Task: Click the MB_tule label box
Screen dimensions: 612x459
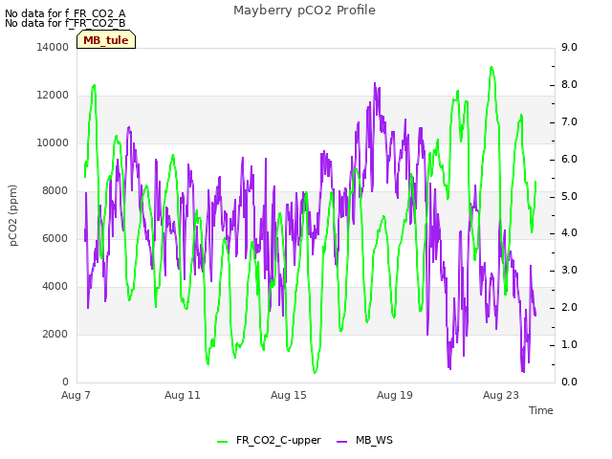Action: click(x=106, y=40)
